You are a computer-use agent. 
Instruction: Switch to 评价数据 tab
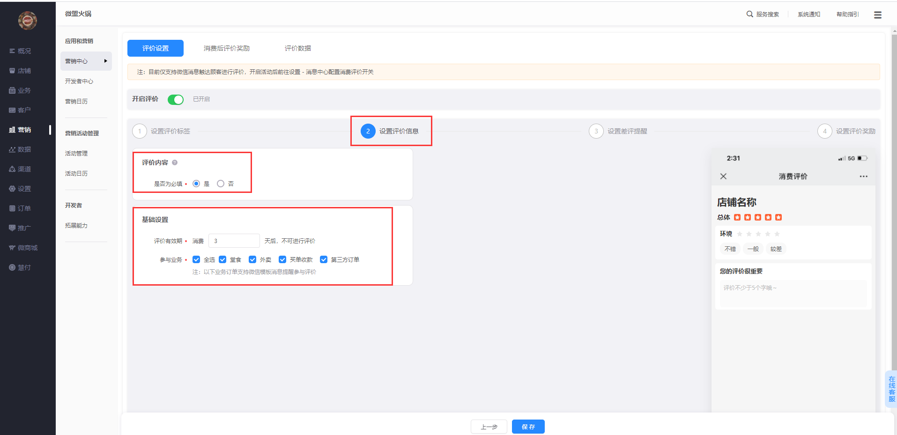point(298,48)
